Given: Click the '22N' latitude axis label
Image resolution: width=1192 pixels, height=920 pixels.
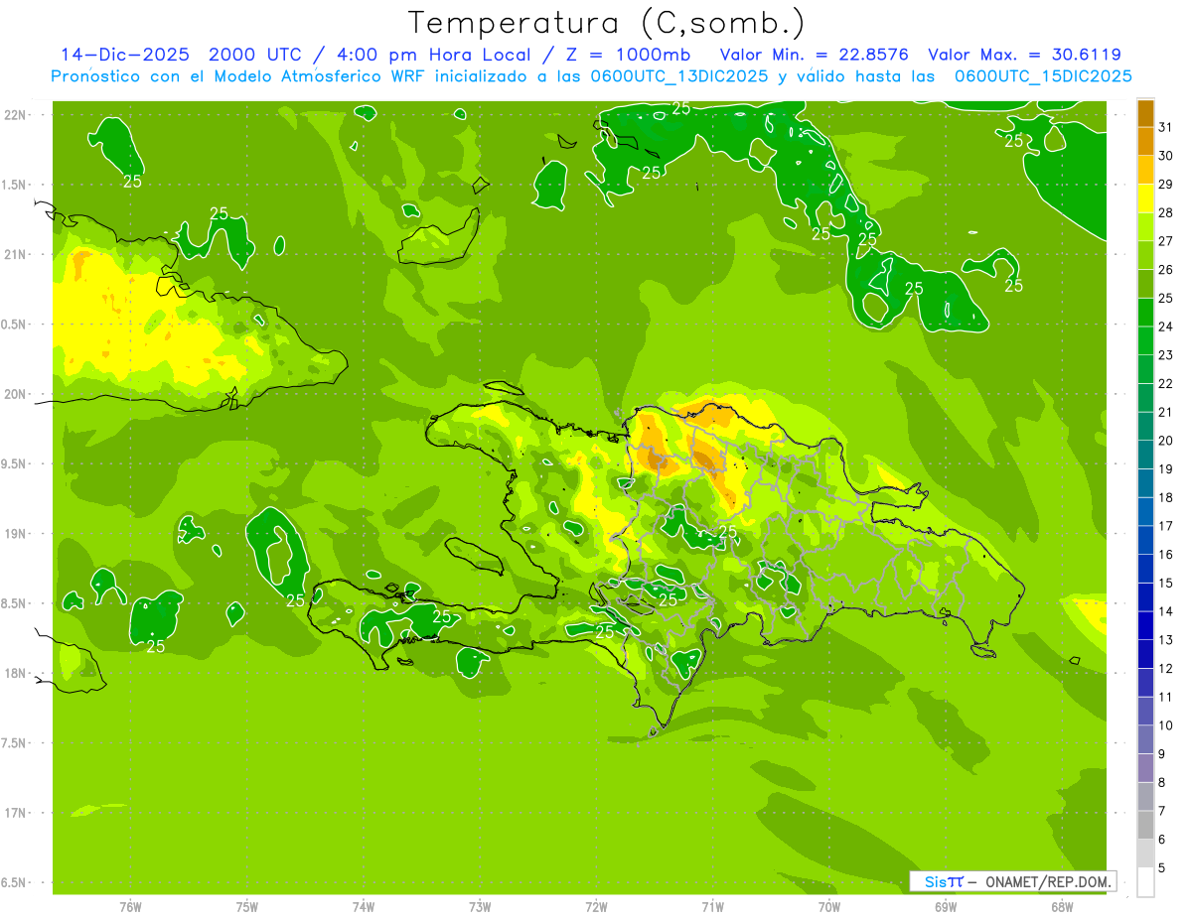Looking at the screenshot, I should tap(15, 115).
